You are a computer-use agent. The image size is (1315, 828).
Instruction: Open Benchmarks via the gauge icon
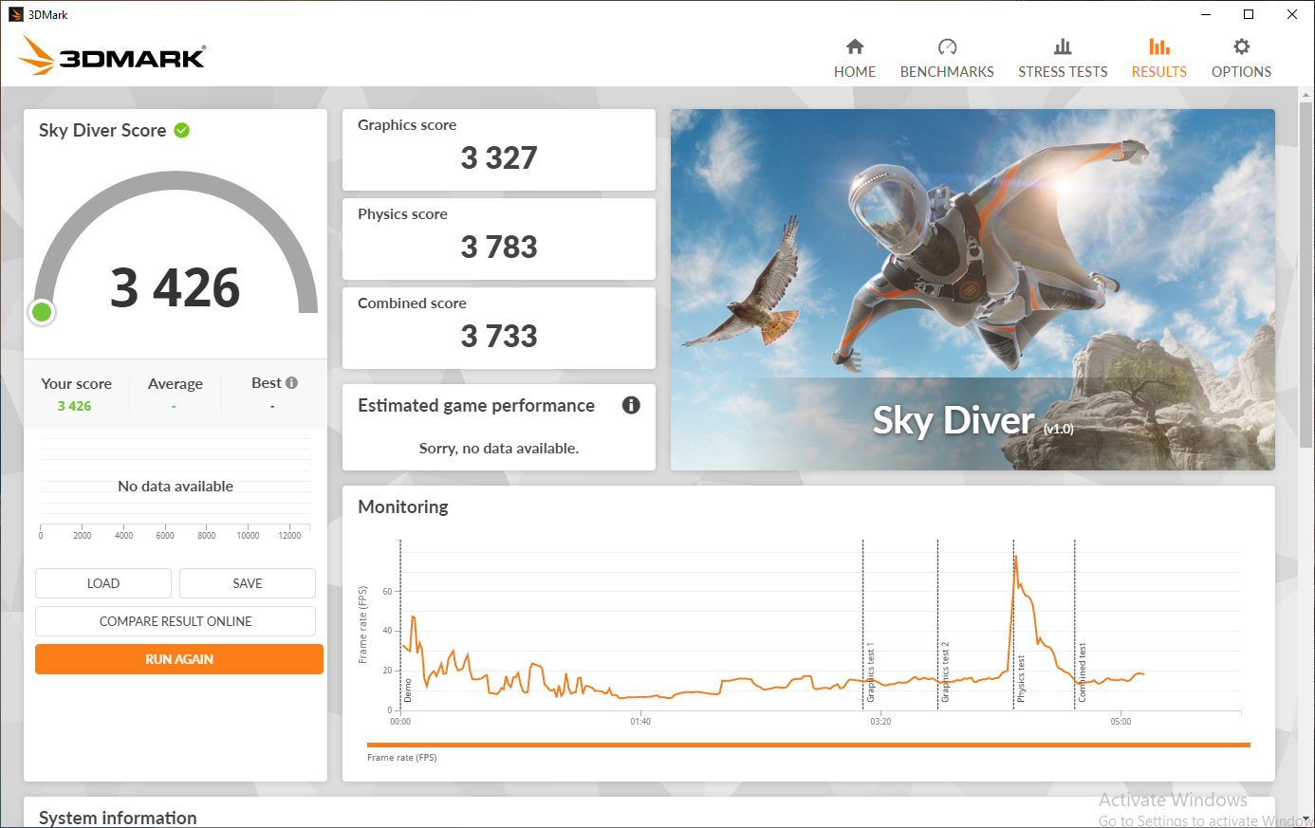click(947, 46)
